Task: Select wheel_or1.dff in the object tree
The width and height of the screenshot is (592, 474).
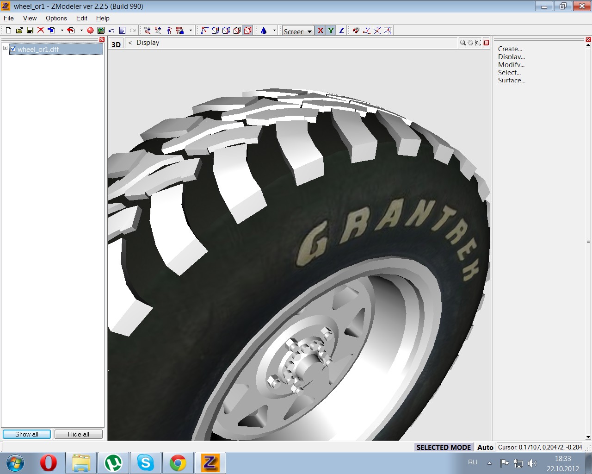Action: (x=38, y=49)
